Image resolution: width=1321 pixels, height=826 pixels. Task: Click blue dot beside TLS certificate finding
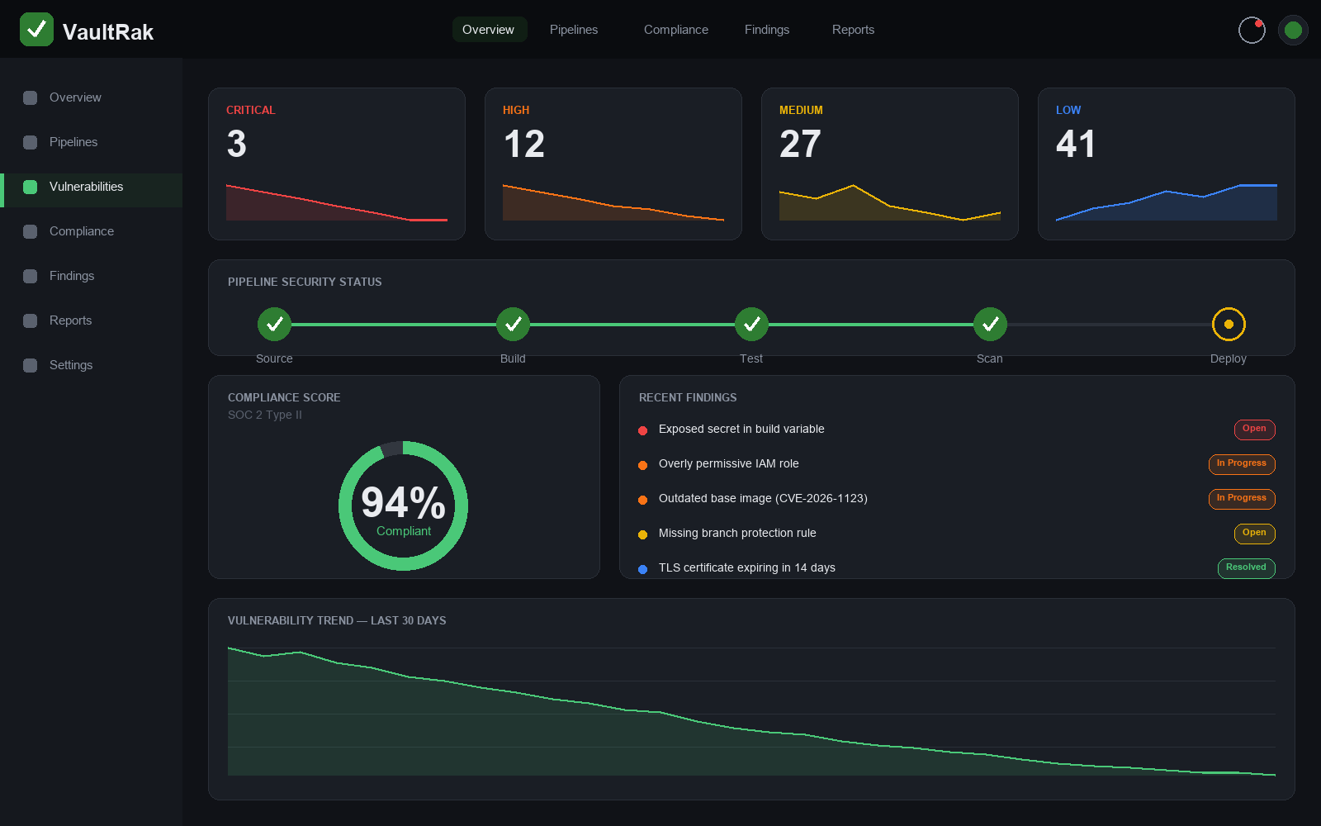(642, 569)
